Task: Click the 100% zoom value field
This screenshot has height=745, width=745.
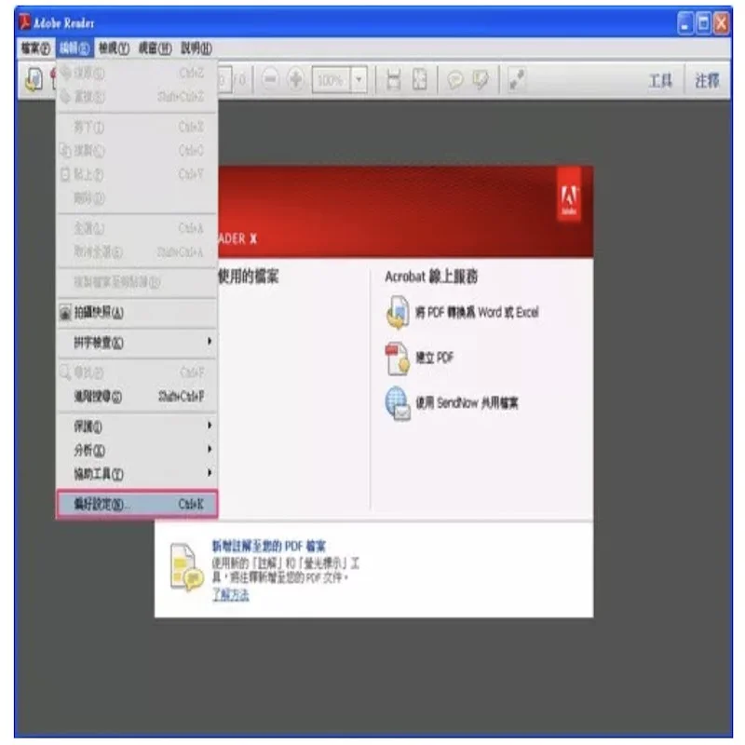Action: 332,79
